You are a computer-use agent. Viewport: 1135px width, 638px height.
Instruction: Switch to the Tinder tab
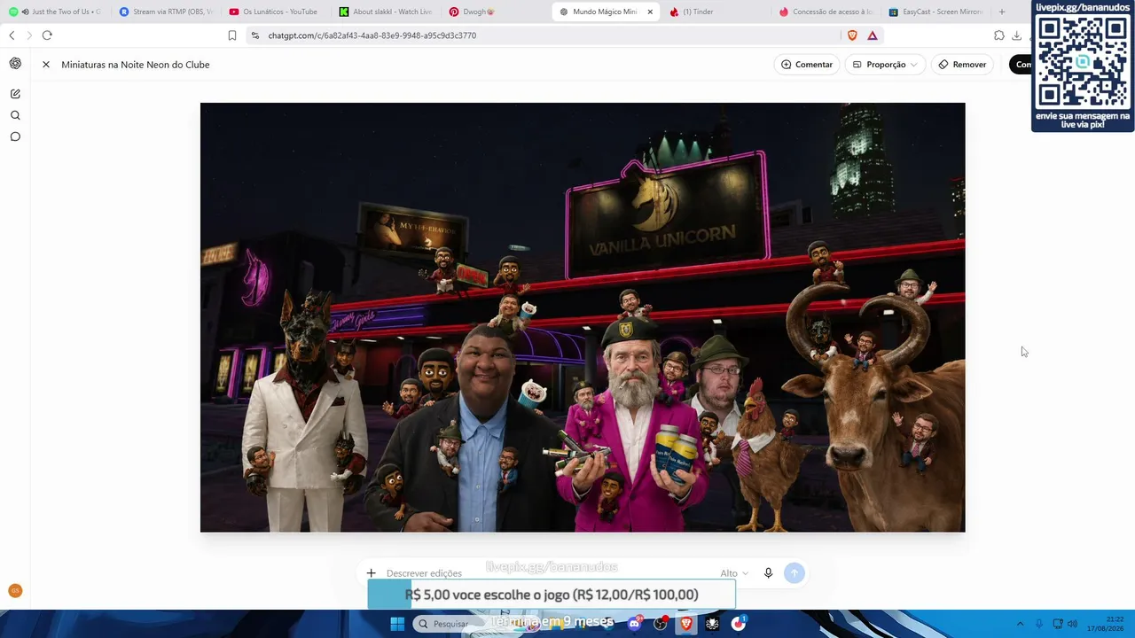coord(716,12)
